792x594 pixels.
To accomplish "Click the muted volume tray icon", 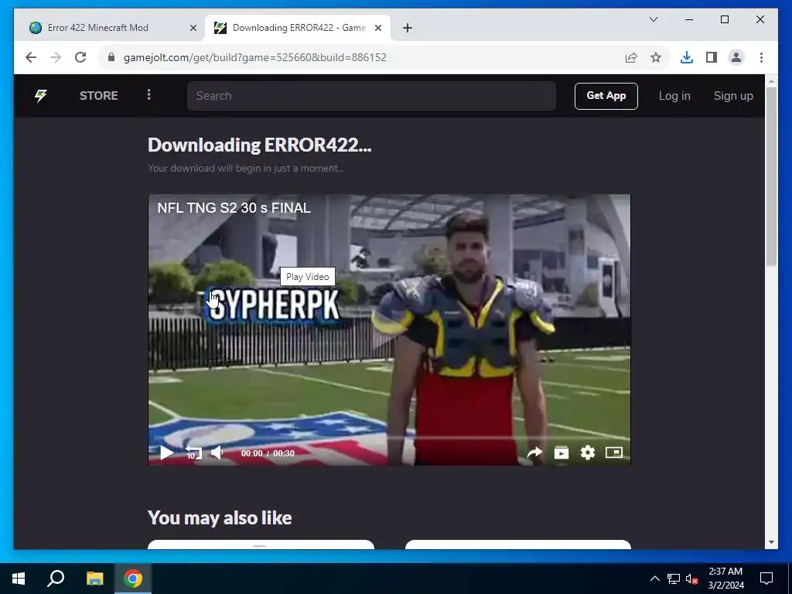I will coord(692,579).
